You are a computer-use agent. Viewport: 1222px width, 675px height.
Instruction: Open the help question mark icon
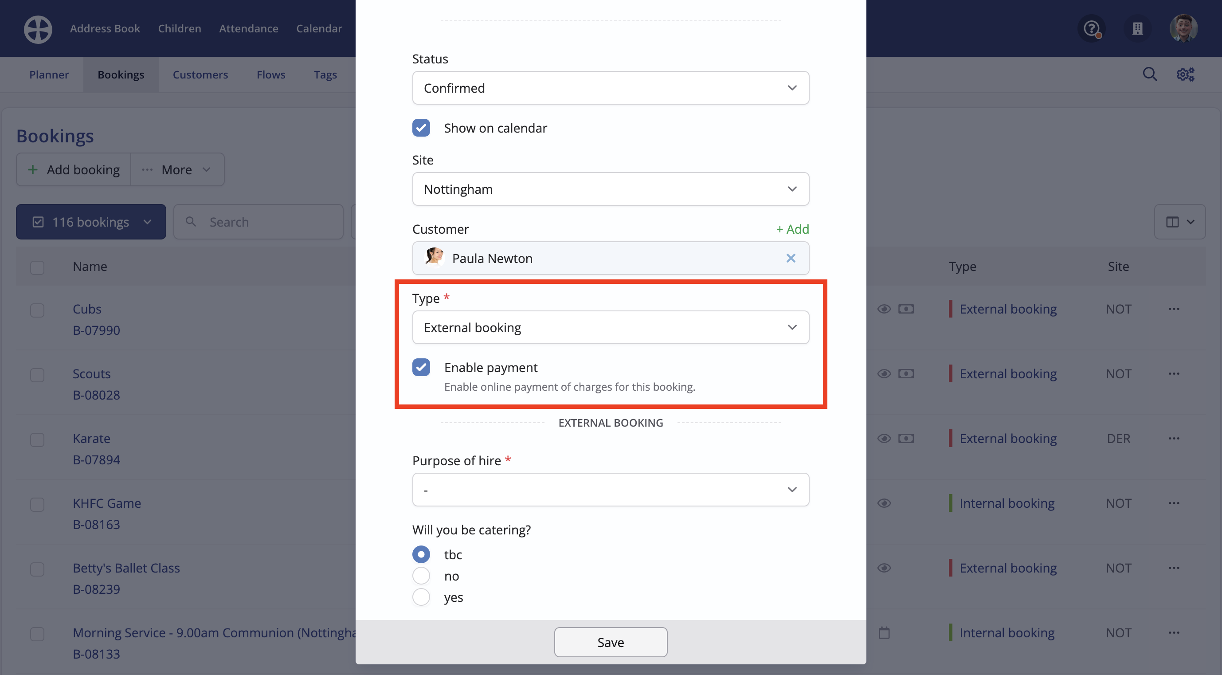(x=1092, y=29)
